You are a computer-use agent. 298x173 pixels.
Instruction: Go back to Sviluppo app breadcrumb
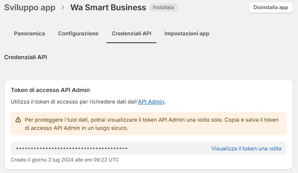coord(30,7)
